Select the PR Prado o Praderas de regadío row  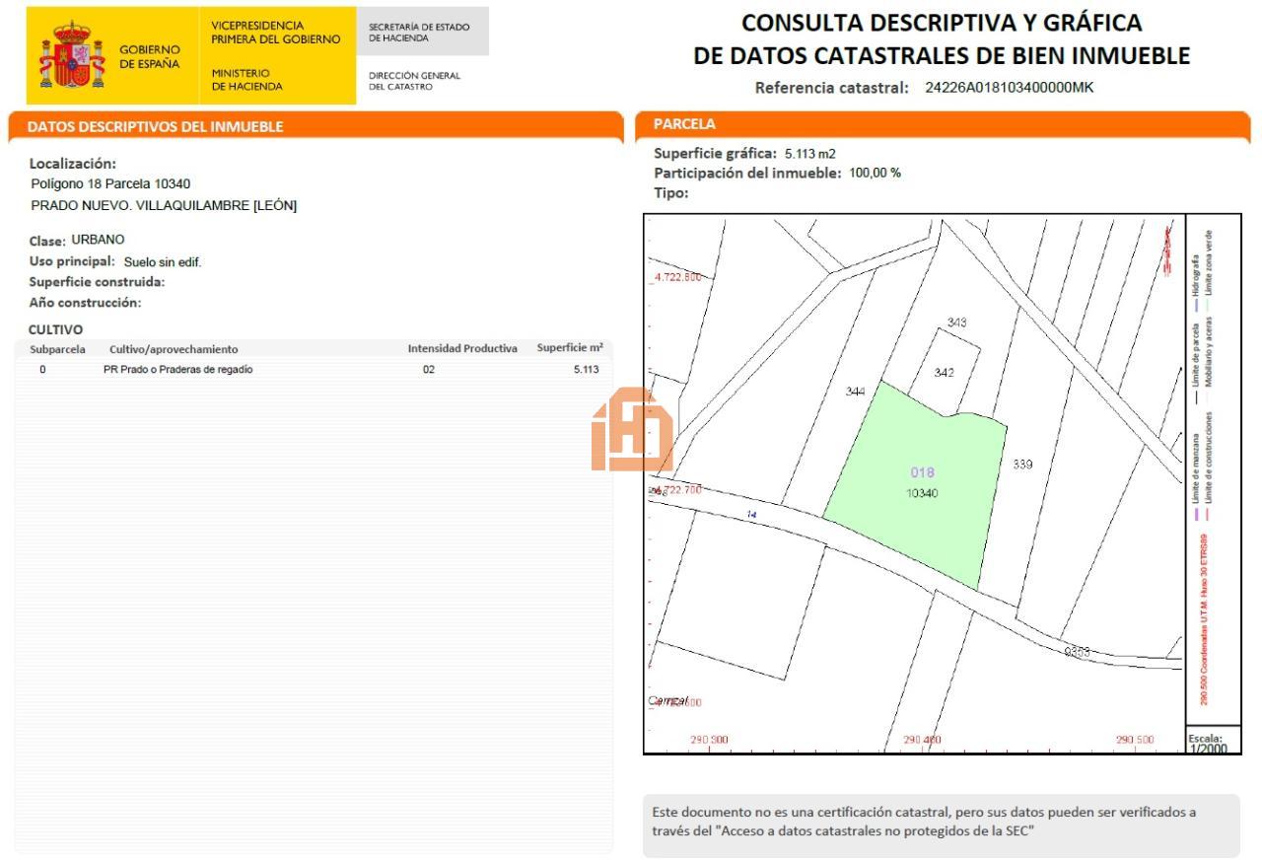point(314,370)
